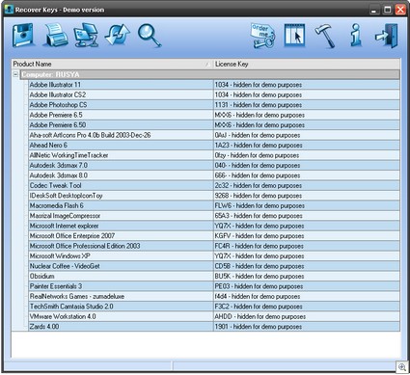Open the scan network computers icon
Screen dimensions: 410x375
(86, 36)
